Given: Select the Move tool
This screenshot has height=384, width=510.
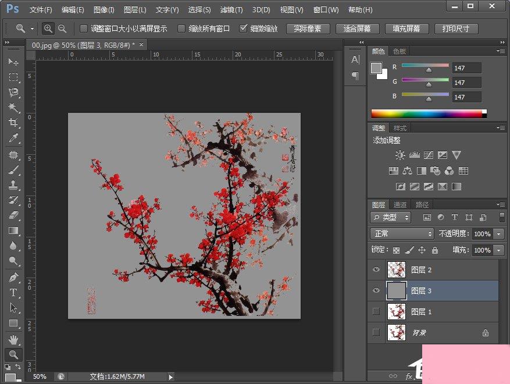Looking at the screenshot, I should pyautogui.click(x=13, y=62).
